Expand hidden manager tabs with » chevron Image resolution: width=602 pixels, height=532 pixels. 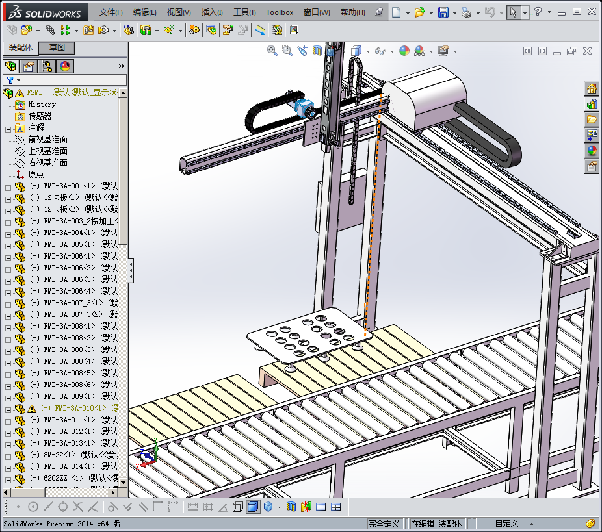click(121, 66)
